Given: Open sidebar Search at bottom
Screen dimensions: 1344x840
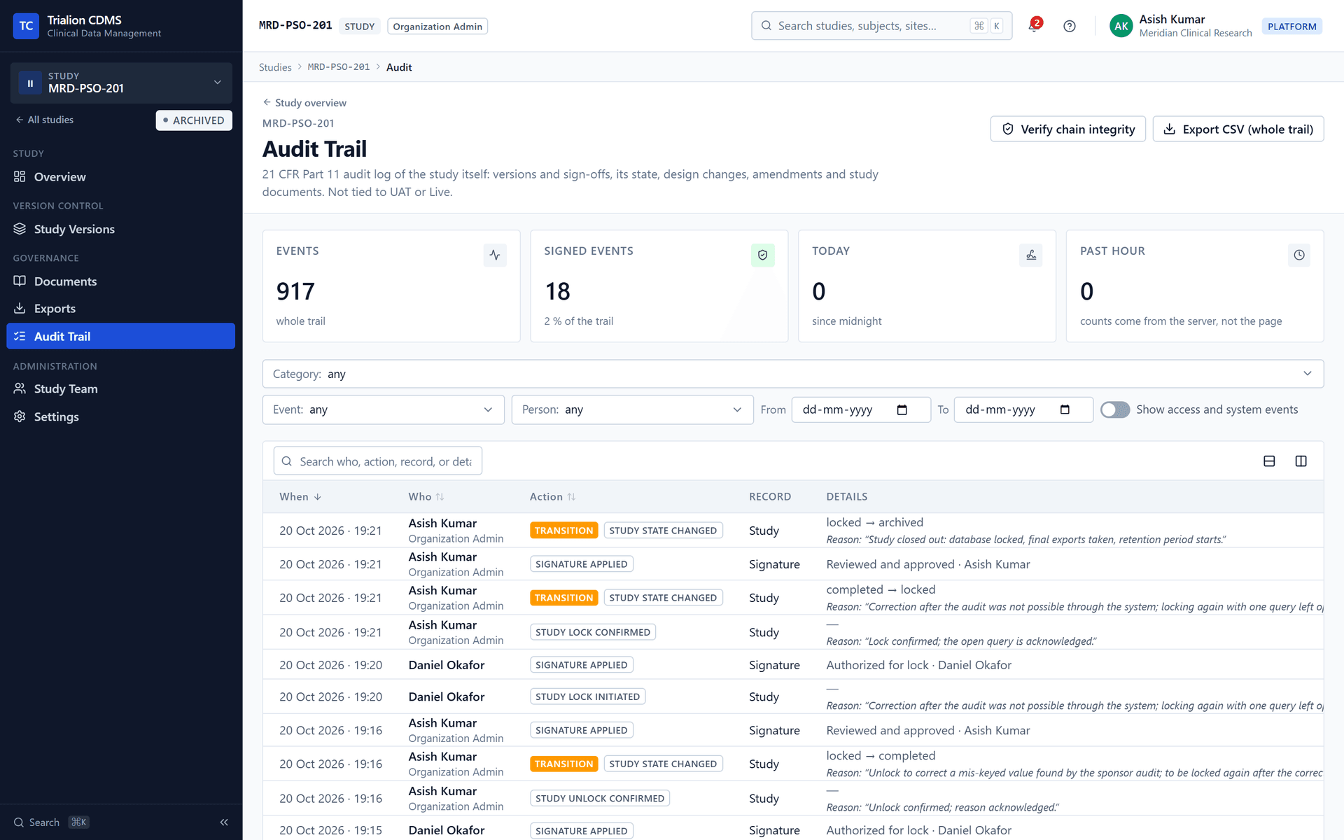Looking at the screenshot, I should pos(51,822).
